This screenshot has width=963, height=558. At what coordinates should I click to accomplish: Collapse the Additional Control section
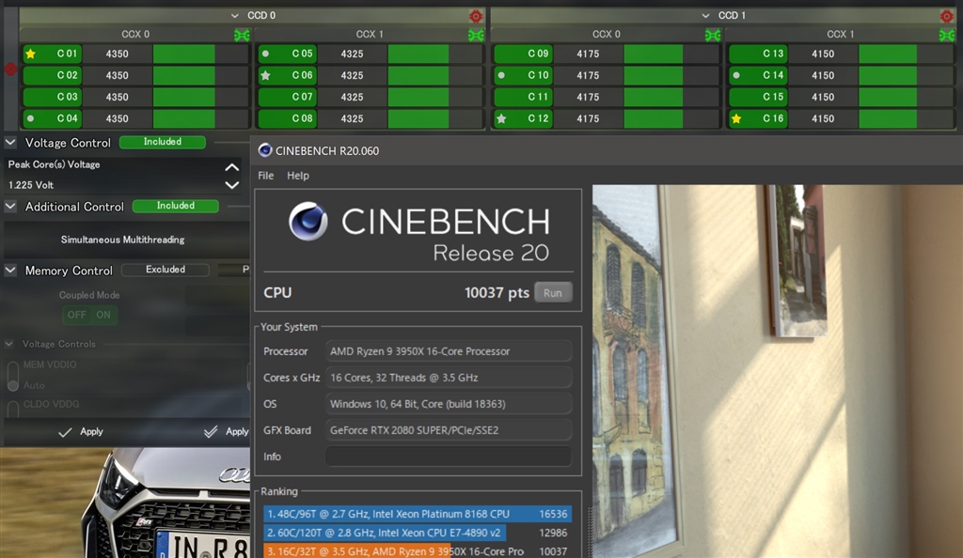tap(10, 207)
